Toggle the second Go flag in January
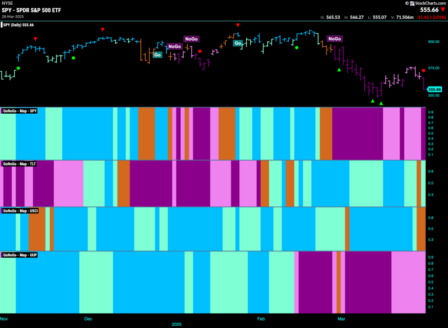The width and height of the screenshot is (448, 328). point(238,44)
